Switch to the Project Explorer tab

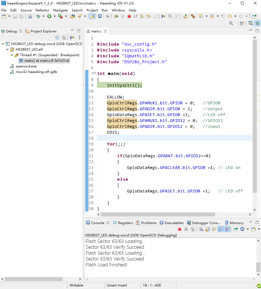coord(41,31)
